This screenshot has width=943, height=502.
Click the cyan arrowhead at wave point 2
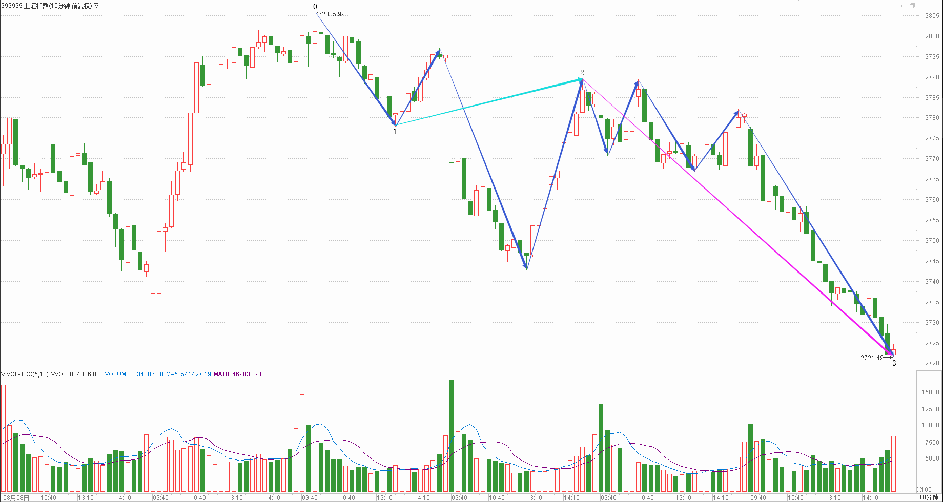point(580,79)
